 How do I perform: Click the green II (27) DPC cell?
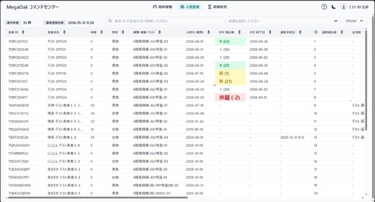(230, 65)
